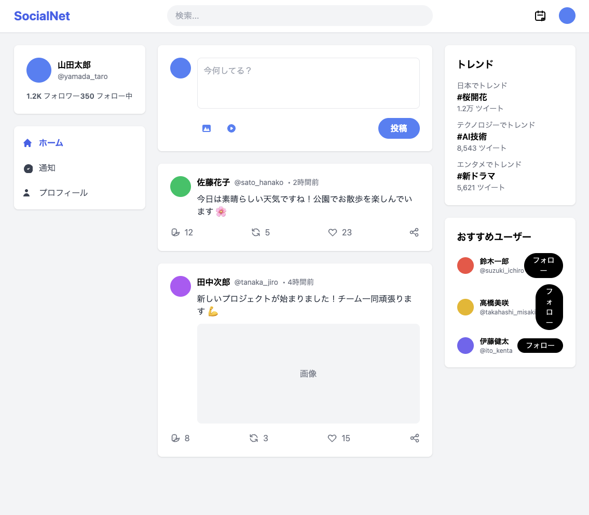Screen dimensions: 589x515
Task: Click the 350 フォロー中 count
Action: [106, 96]
